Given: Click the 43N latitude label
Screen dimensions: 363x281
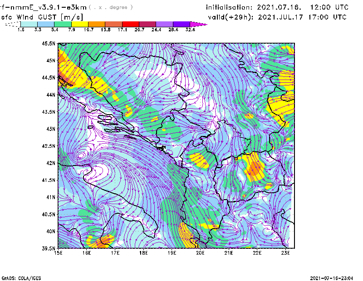Looking at the screenshot, I should pos(51,129).
